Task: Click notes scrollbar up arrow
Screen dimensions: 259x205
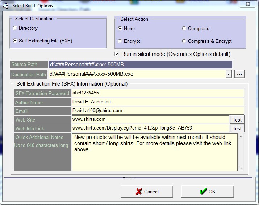Action: [241, 136]
